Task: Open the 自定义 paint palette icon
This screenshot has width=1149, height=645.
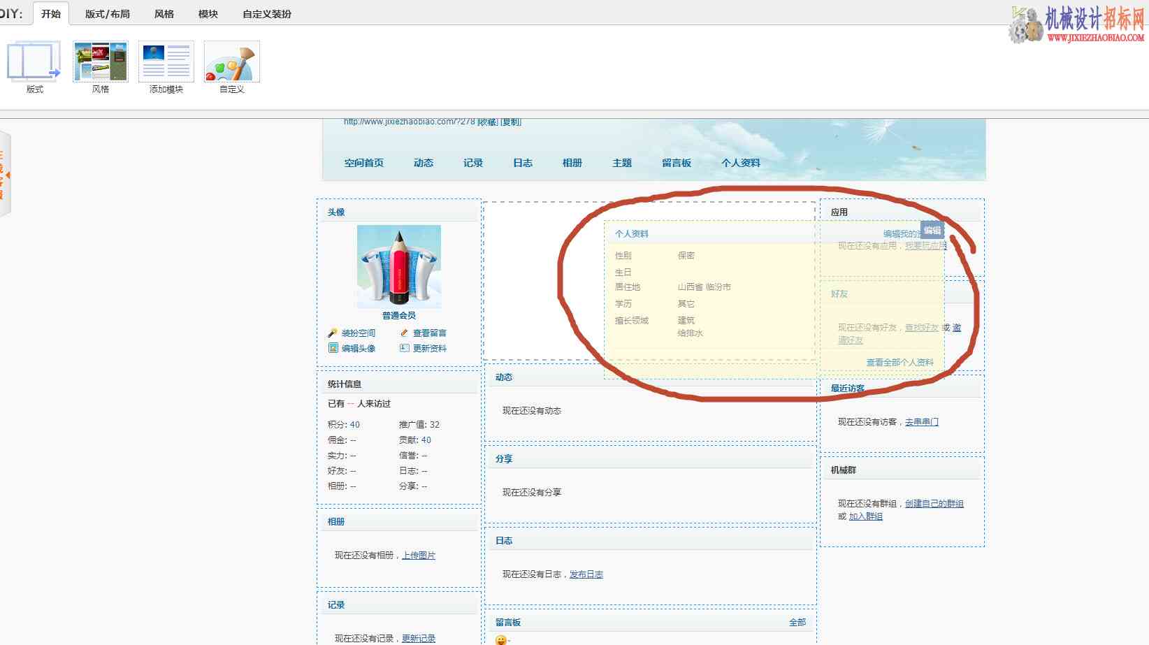Action: tap(232, 61)
